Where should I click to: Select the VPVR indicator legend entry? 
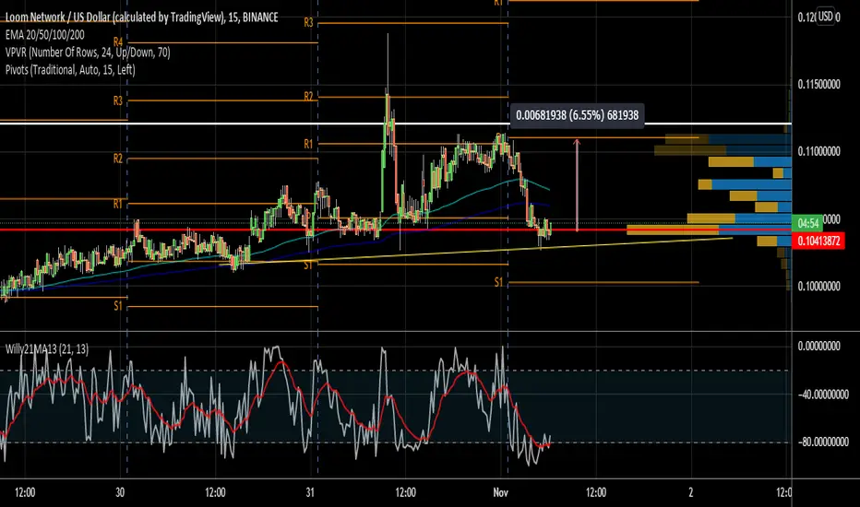pyautogui.click(x=88, y=53)
